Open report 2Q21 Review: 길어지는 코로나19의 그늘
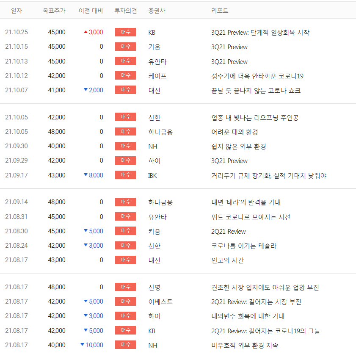Image resolution: width=356 pixels, height=354 pixels. click(266, 331)
